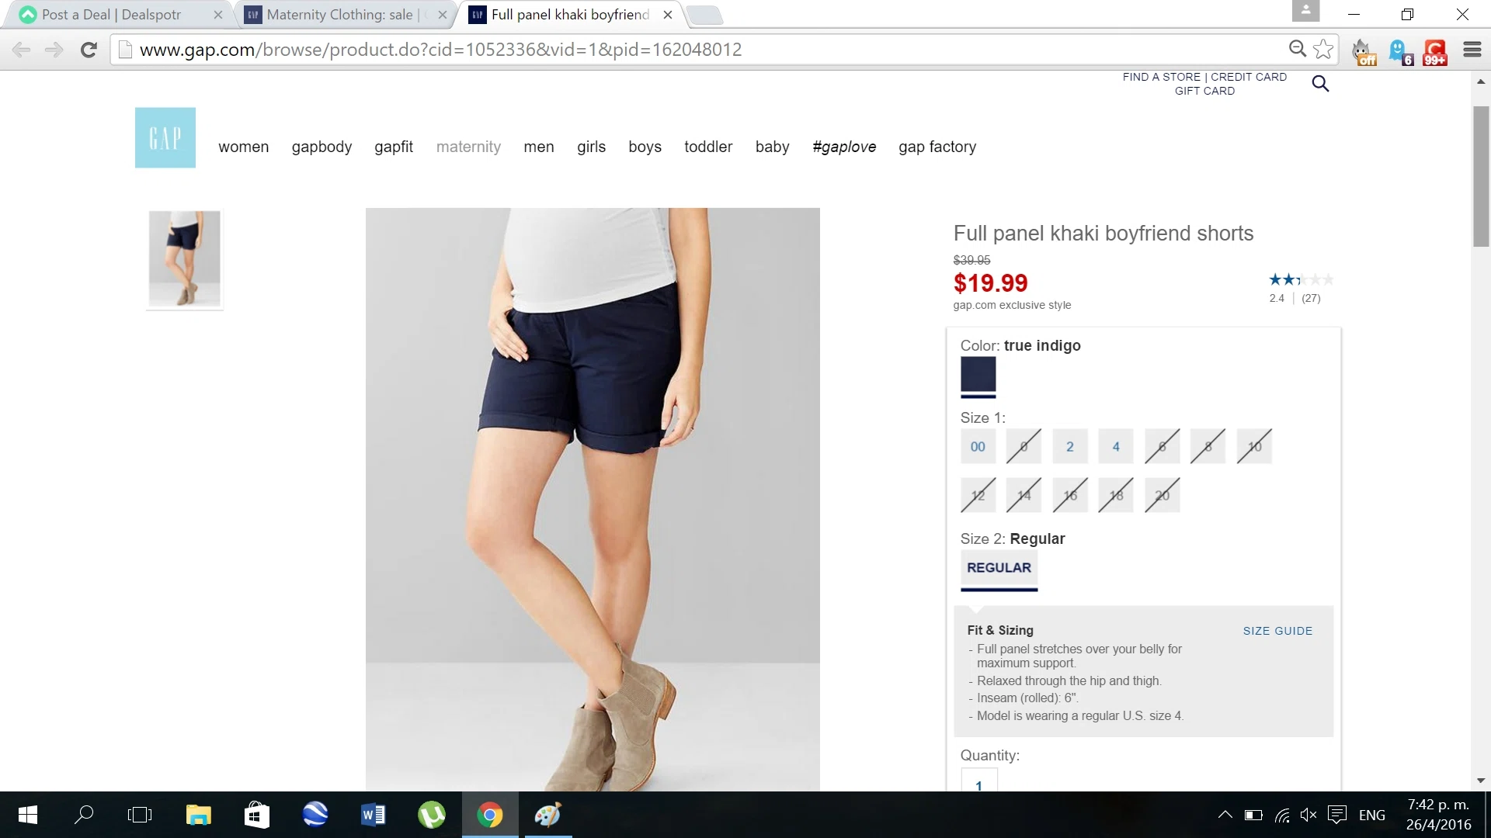This screenshot has height=838, width=1491.
Task: Select size 00
Action: 978,447
